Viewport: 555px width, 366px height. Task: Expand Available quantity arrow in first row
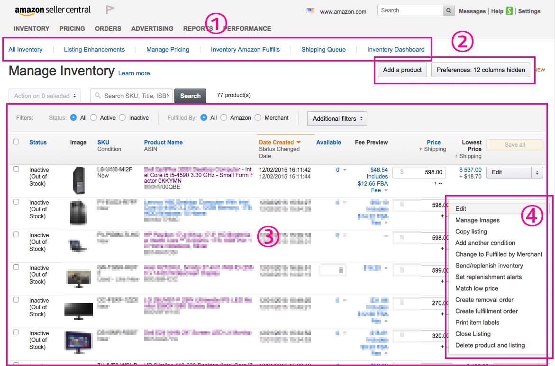345,170
